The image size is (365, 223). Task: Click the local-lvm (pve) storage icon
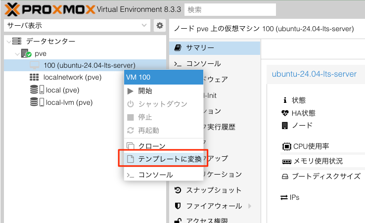coord(37,102)
